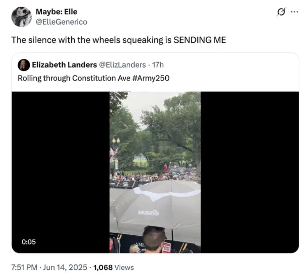
Task: Click the quoted post's 17h timestamp
Action: click(158, 65)
